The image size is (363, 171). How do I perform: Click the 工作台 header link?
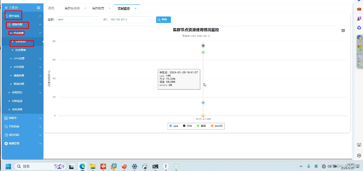pos(13,8)
